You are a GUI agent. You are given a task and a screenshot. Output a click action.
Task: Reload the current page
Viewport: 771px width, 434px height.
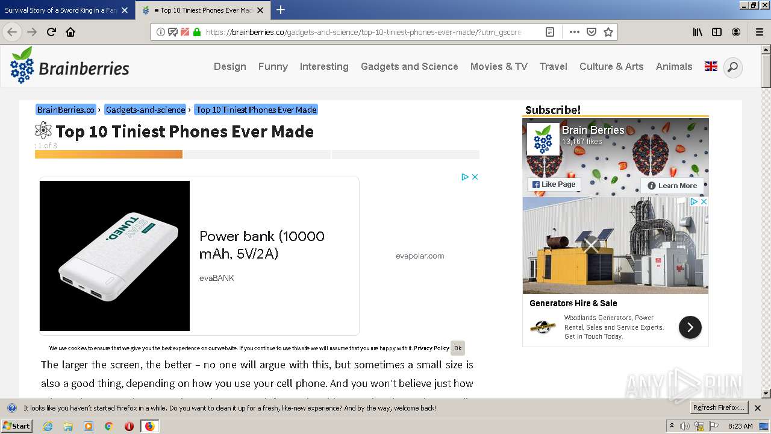pos(51,32)
